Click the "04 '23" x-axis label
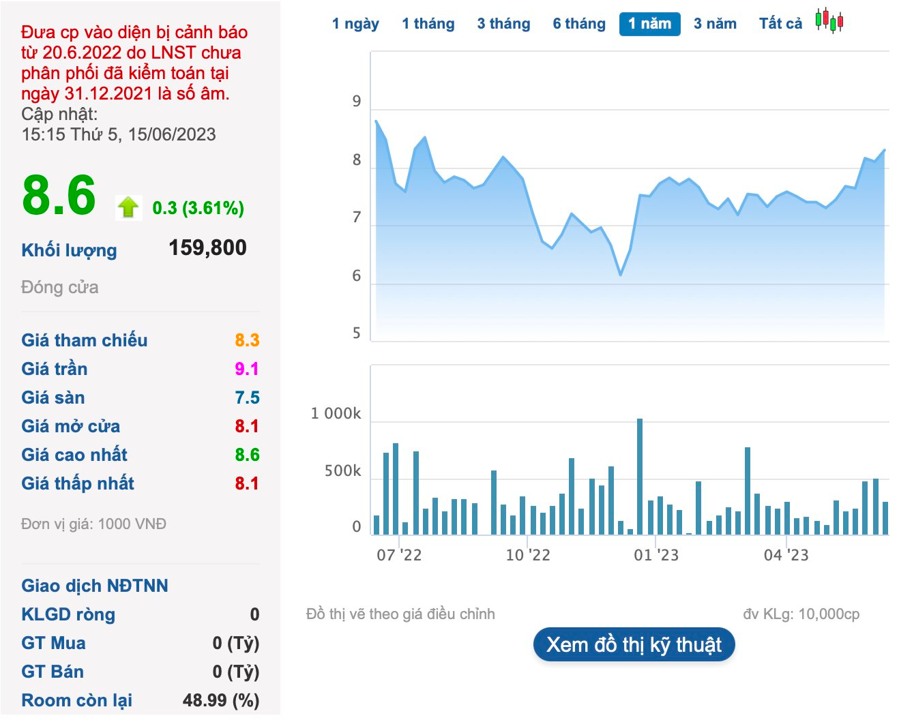Viewport: 899px width, 720px height. (x=786, y=555)
